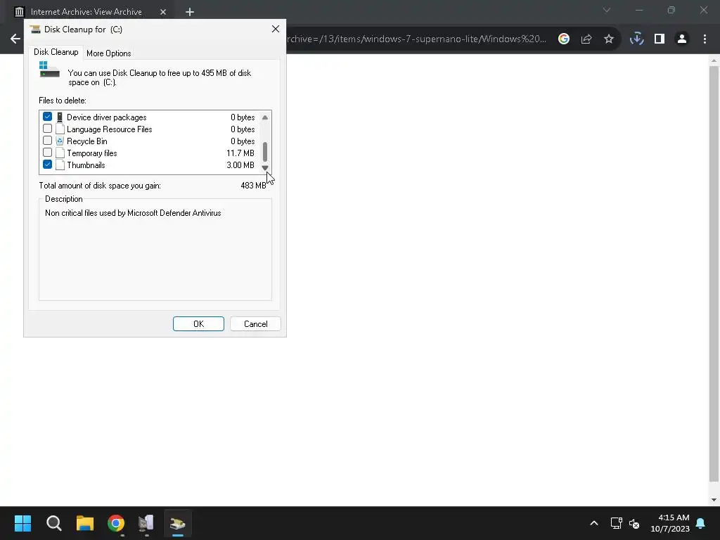Click the Temporary files file icon
This screenshot has width=720, height=540.
60,153
